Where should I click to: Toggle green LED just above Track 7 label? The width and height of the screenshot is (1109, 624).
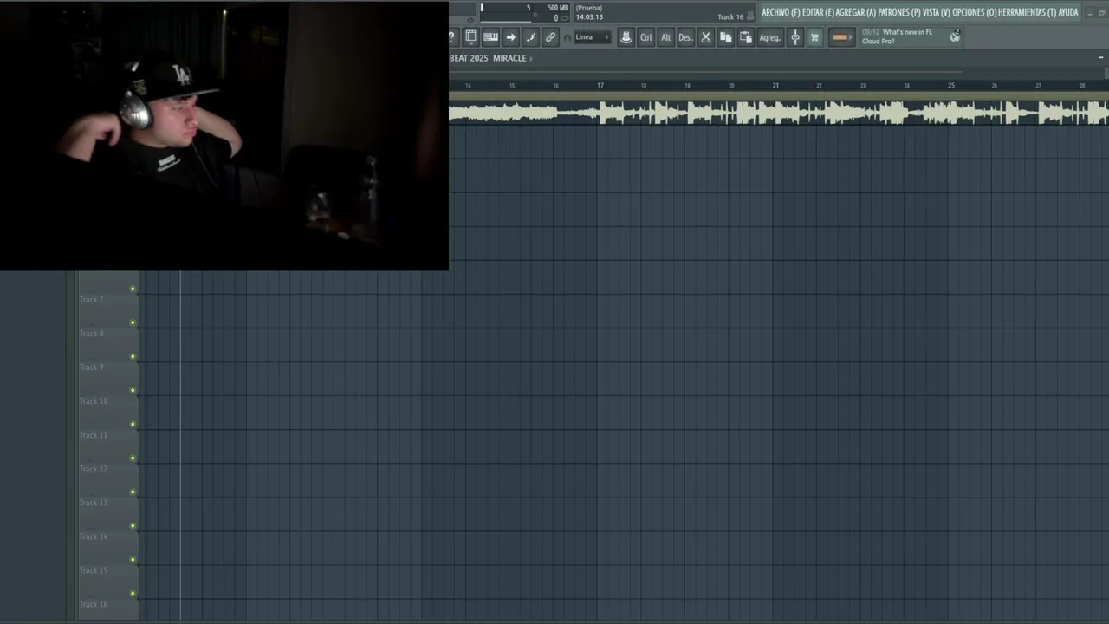133,289
